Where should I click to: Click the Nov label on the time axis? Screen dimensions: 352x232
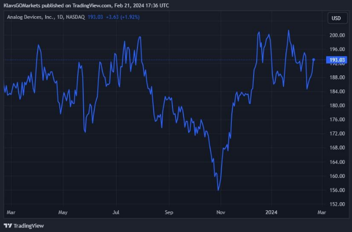pyautogui.click(x=221, y=213)
